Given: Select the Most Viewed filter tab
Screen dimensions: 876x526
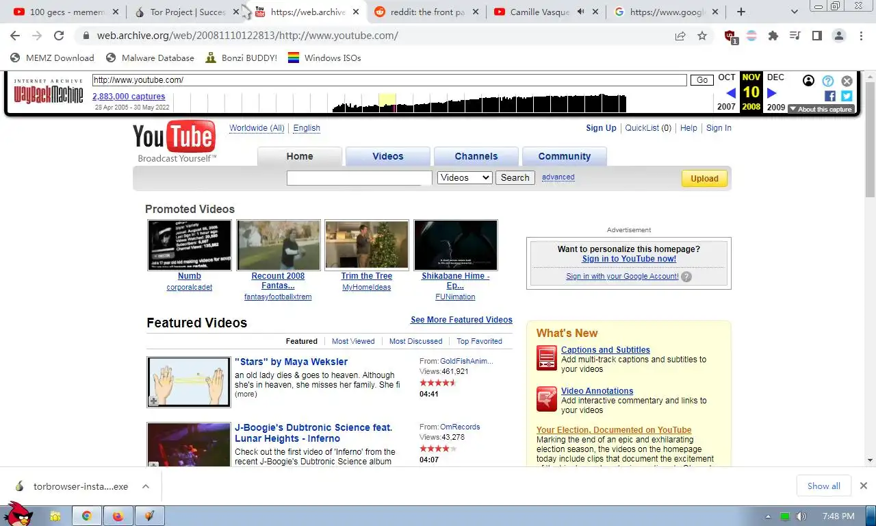Looking at the screenshot, I should (x=353, y=341).
